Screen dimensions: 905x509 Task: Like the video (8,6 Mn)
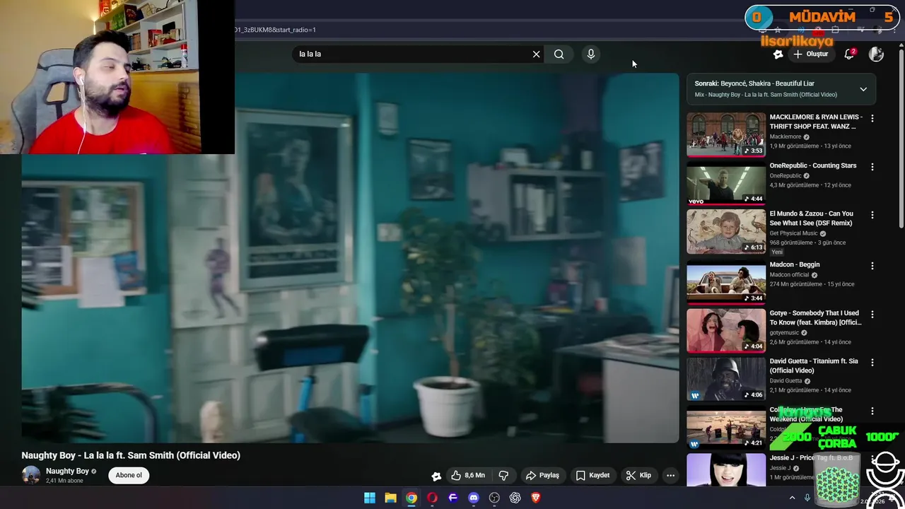pyautogui.click(x=468, y=475)
